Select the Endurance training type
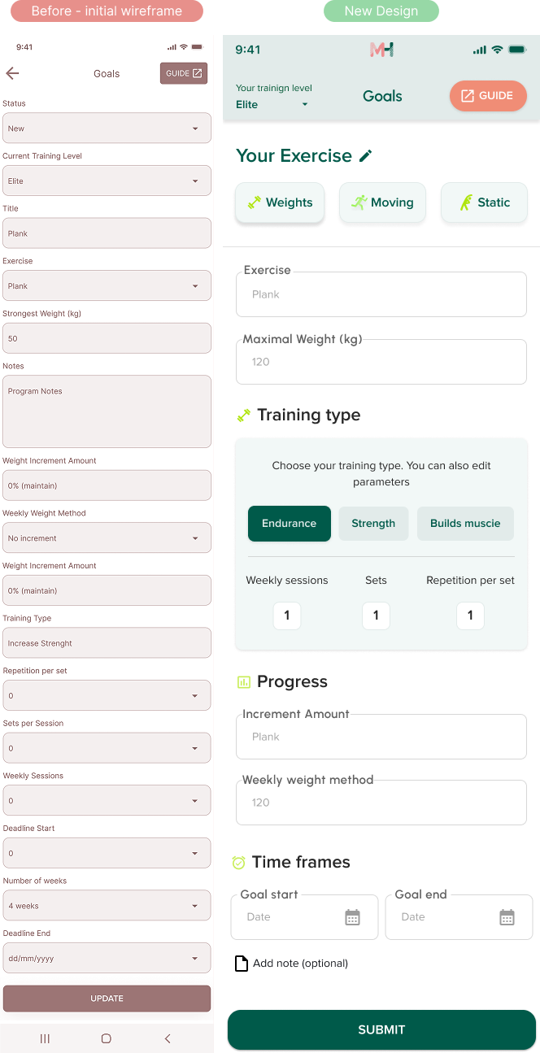The image size is (540, 1053). (x=289, y=524)
